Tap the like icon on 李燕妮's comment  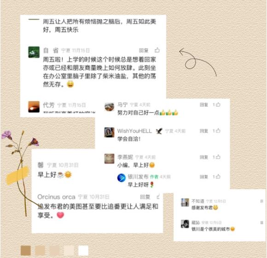[218, 157]
